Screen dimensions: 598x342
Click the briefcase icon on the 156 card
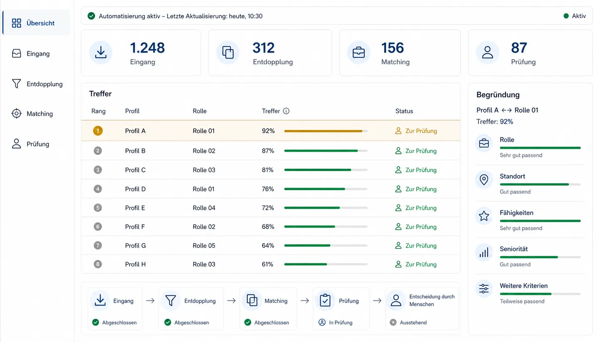coord(359,52)
